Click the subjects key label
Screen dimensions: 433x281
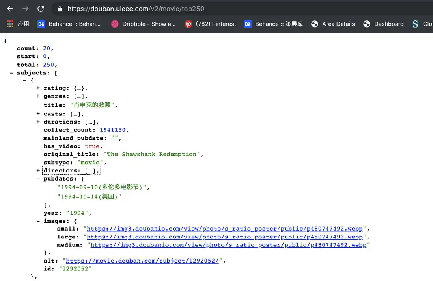[33, 73]
